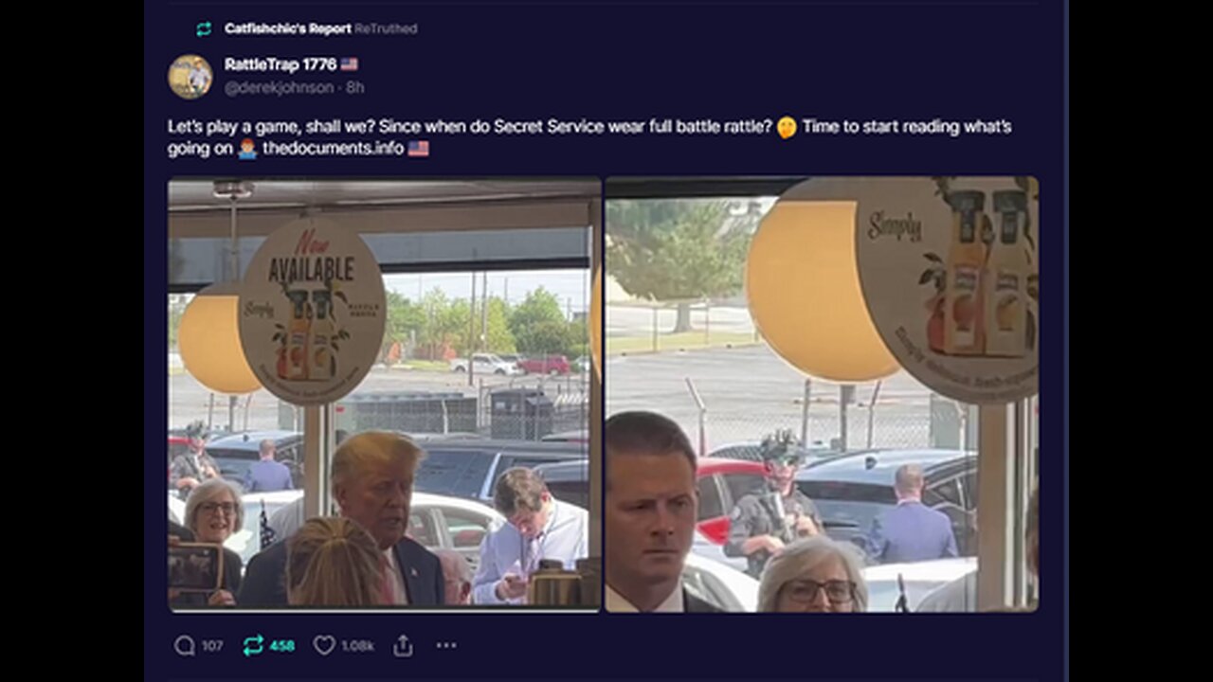
Task: Click the small ReTruthed icon beside Catfishchic's Report
Action: 204,29
